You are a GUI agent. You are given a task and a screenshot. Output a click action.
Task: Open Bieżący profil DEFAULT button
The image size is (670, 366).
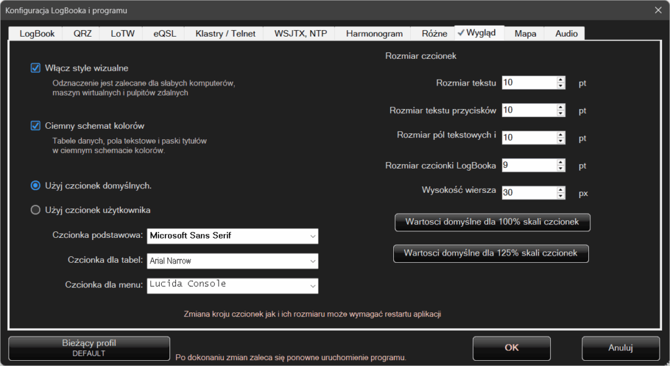coord(89,348)
